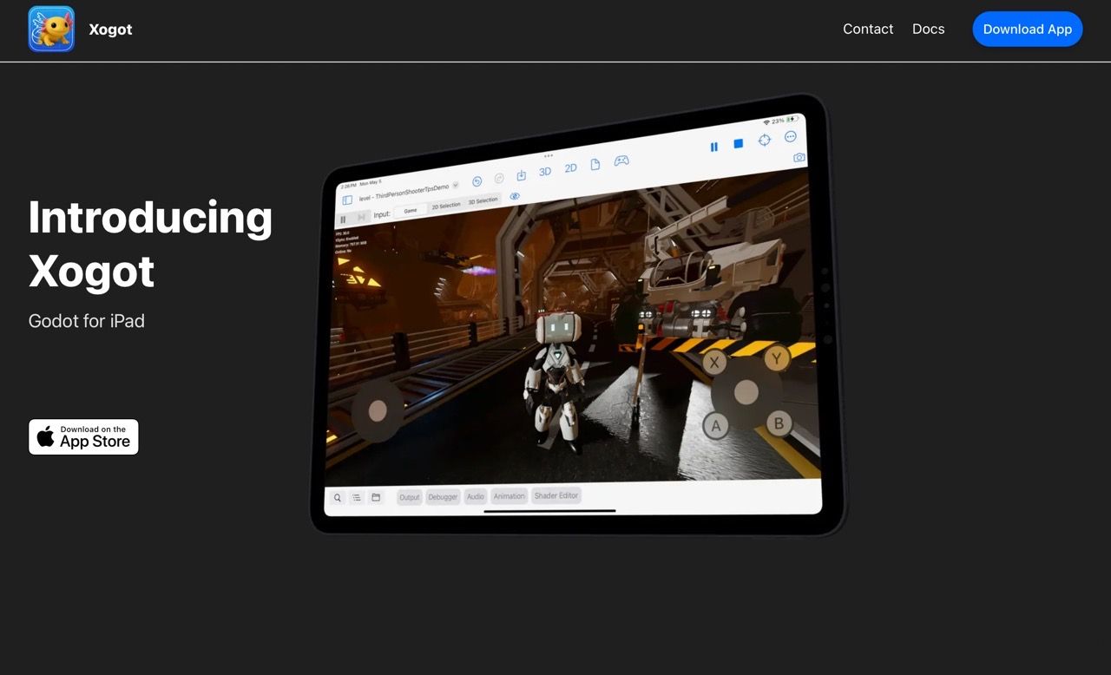Click the Xogot axolotl logo
1111x675 pixels.
pyautogui.click(x=51, y=29)
